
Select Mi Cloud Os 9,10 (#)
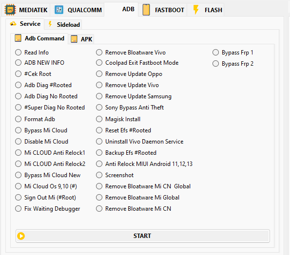pyautogui.click(x=46, y=186)
